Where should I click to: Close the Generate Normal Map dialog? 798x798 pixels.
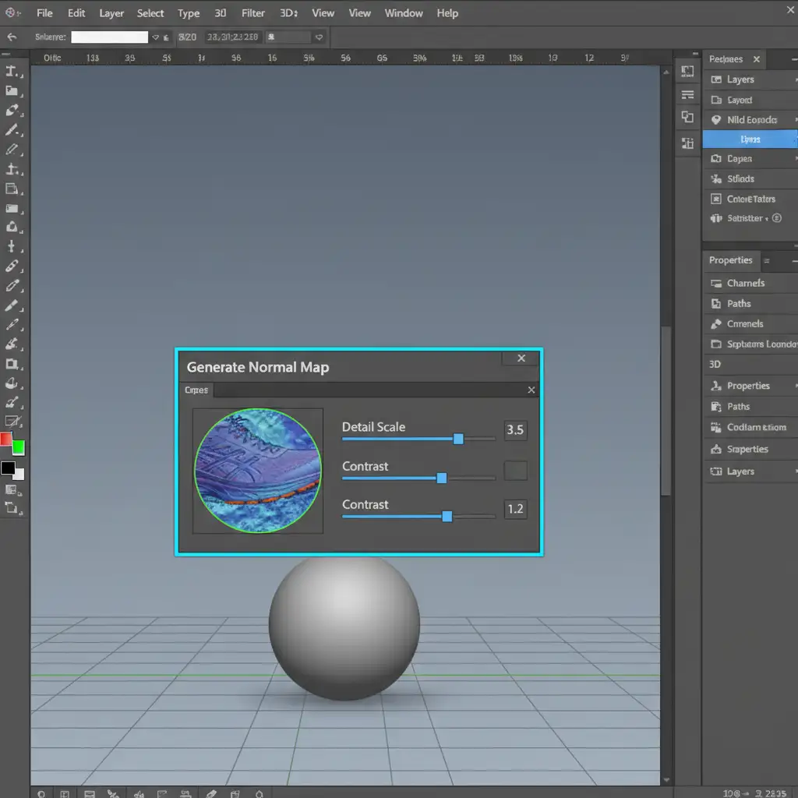521,358
